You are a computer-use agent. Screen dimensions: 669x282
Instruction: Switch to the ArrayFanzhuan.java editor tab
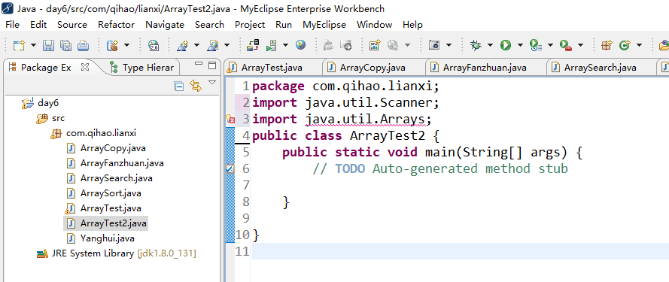(485, 68)
